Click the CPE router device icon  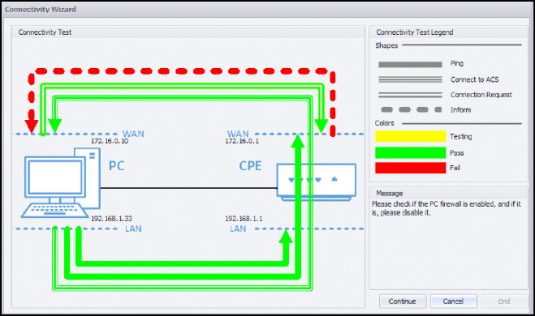point(317,182)
